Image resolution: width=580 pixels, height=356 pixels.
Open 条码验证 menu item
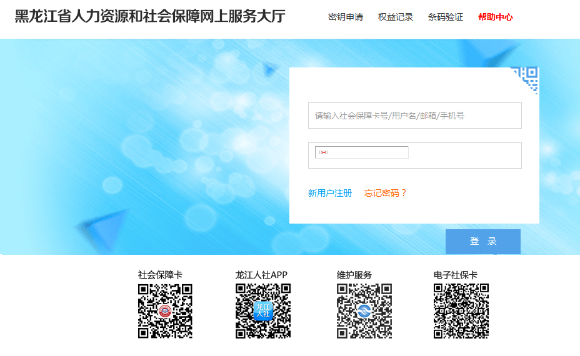[x=446, y=17]
